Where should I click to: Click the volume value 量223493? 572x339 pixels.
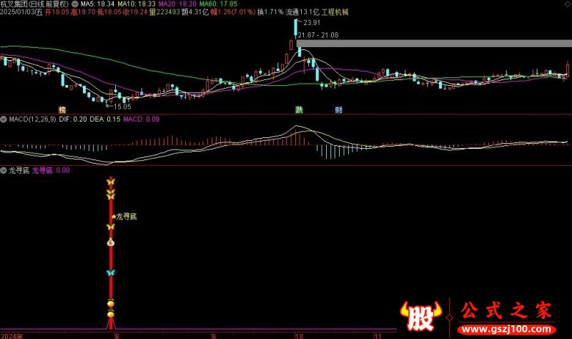164,12
